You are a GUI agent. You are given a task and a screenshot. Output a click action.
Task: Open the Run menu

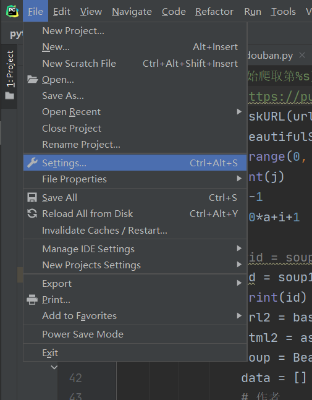point(253,11)
